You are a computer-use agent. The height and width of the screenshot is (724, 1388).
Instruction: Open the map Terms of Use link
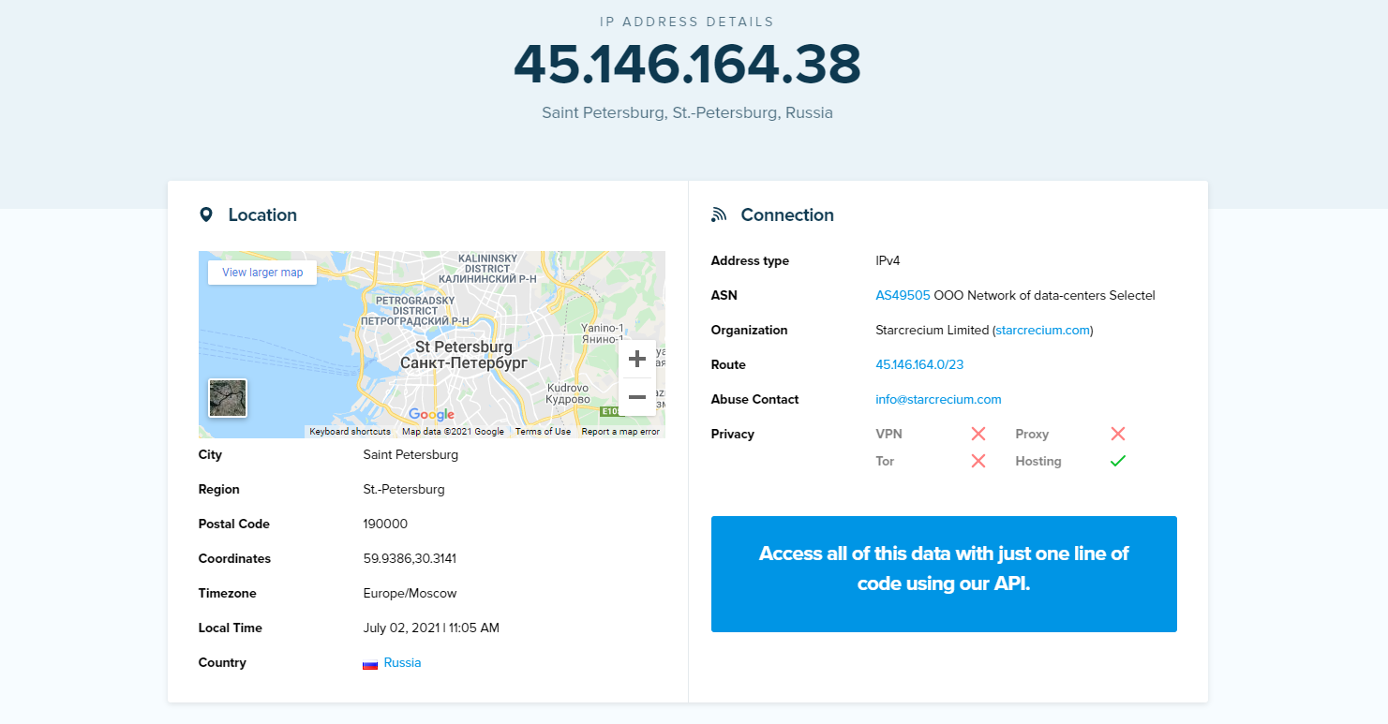click(x=543, y=432)
